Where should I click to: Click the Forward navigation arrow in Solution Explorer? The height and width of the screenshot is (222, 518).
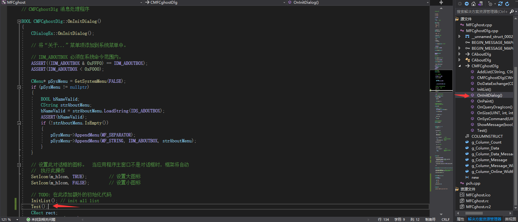coord(466,4)
